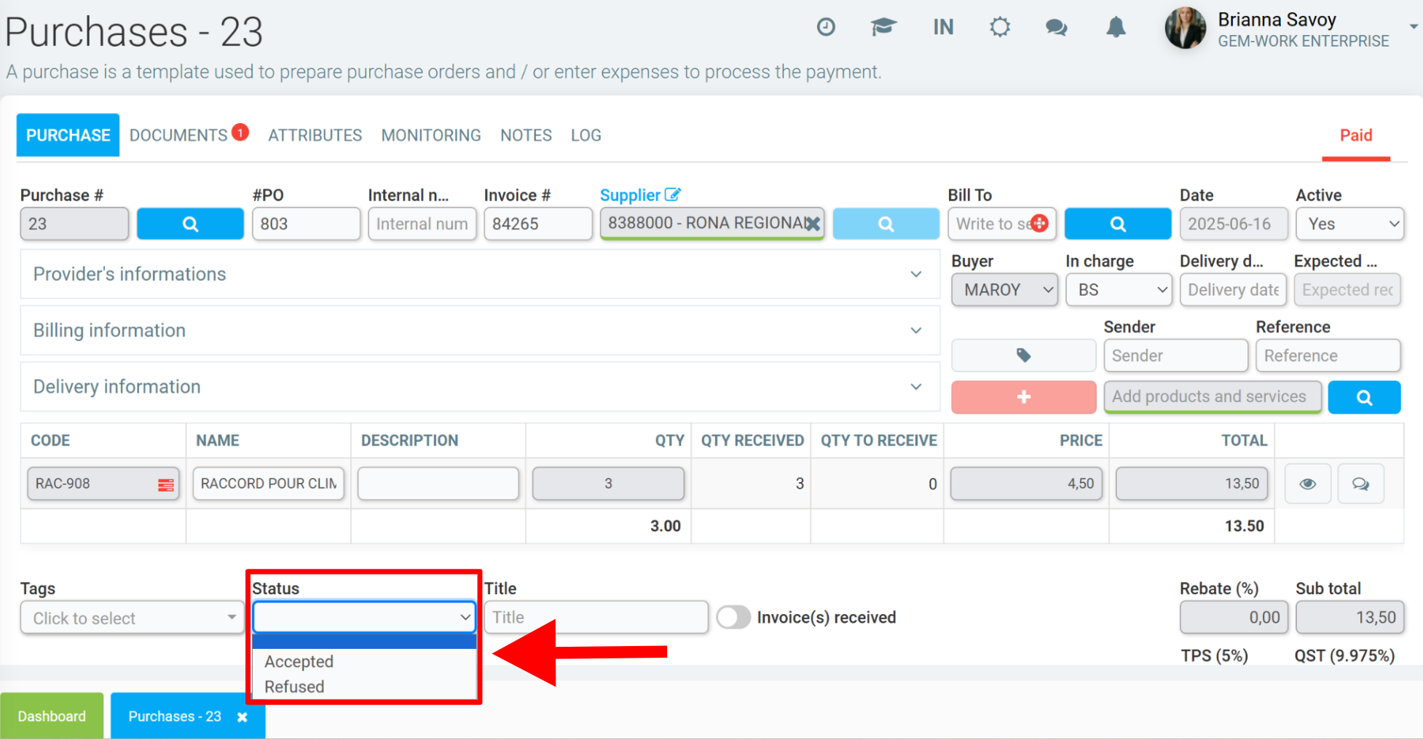
Task: Open comments for RAC-908 line
Action: [1360, 484]
